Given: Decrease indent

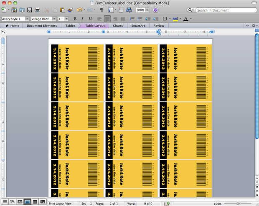Looking at the screenshot, I should [x=147, y=19].
